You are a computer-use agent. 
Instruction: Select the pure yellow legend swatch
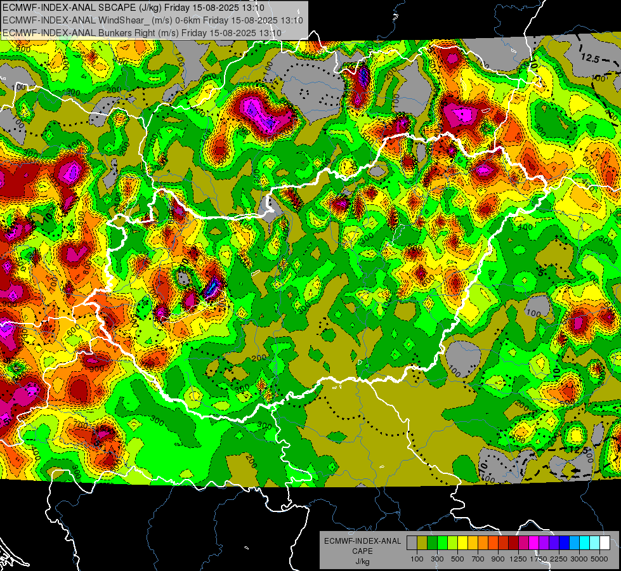(462, 543)
